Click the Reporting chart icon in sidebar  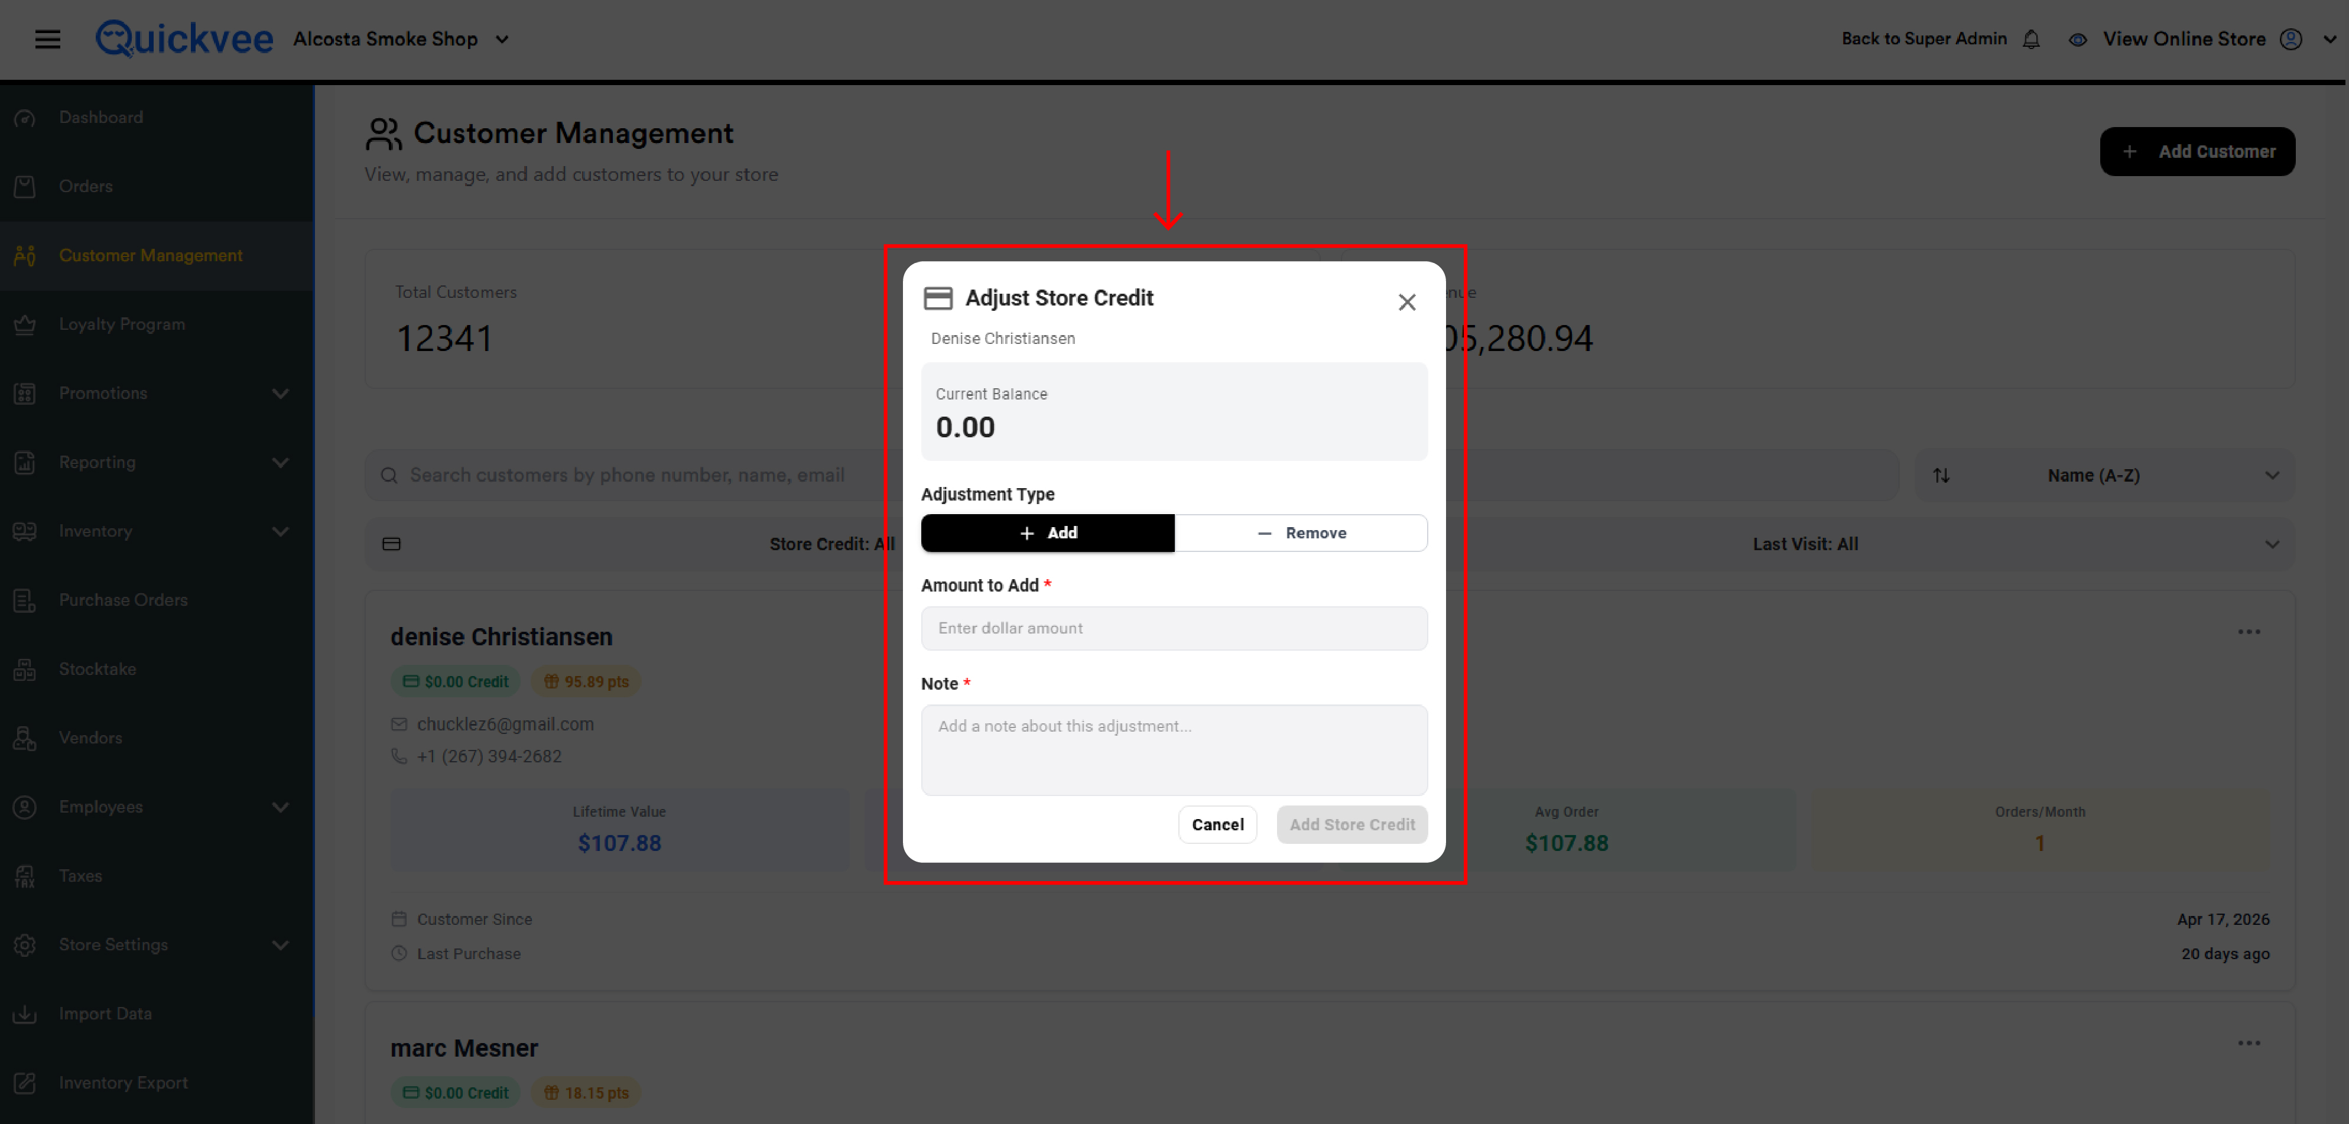[x=25, y=462]
